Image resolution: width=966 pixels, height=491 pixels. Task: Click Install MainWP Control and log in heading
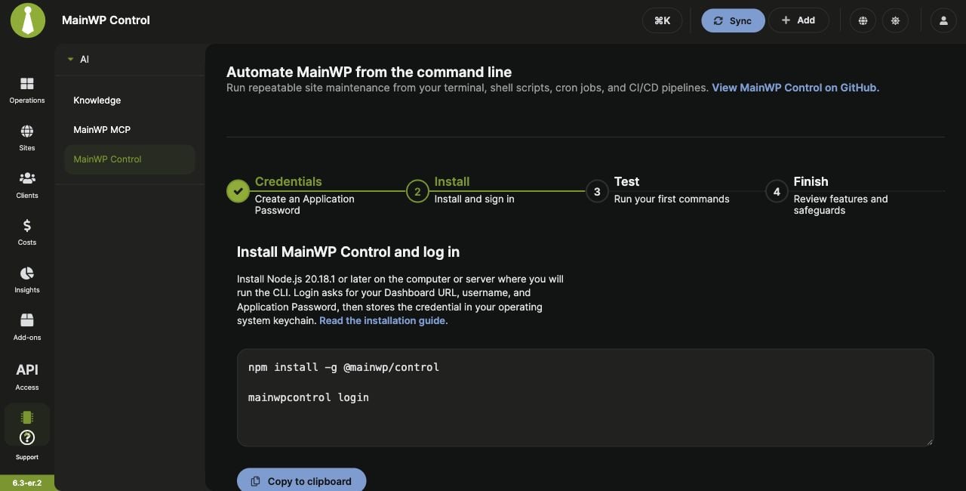(348, 252)
